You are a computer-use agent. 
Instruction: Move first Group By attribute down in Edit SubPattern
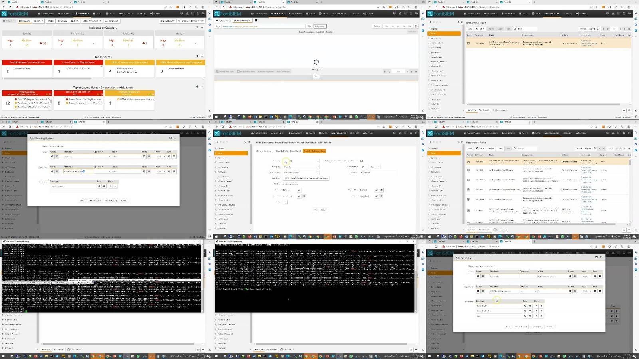(541, 306)
